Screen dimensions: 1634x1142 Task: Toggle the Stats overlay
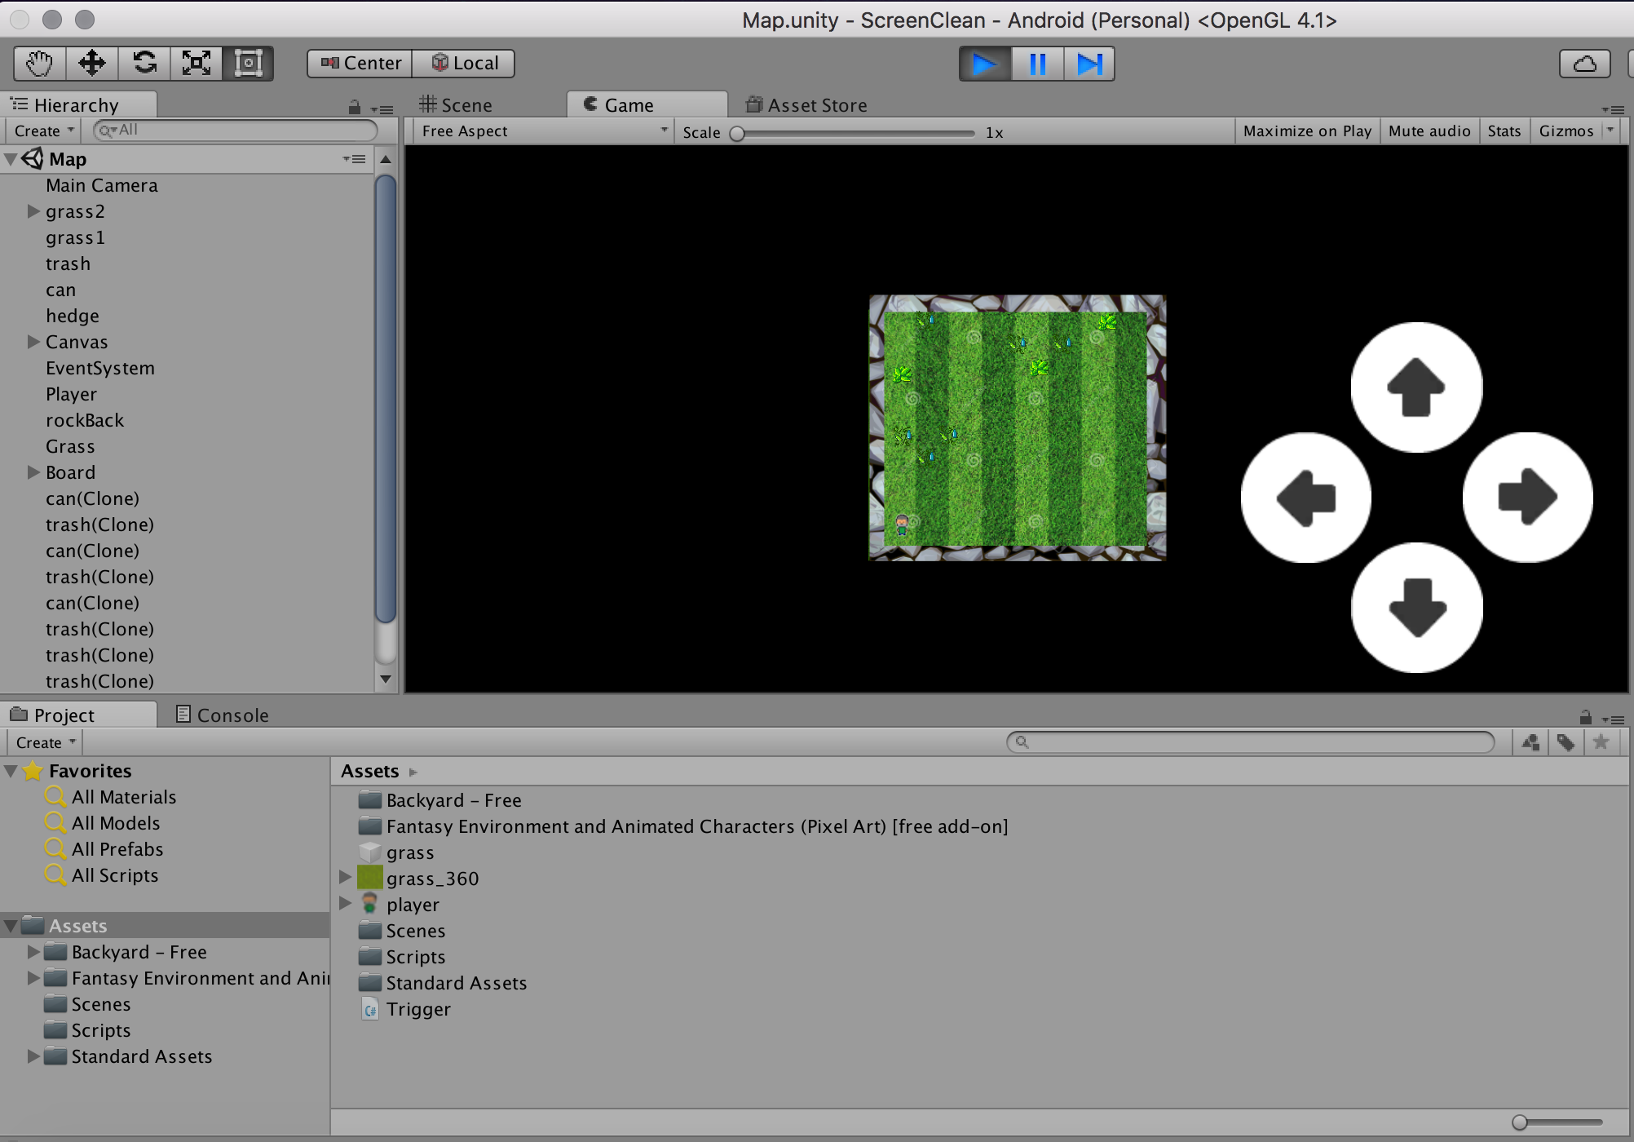point(1504,131)
